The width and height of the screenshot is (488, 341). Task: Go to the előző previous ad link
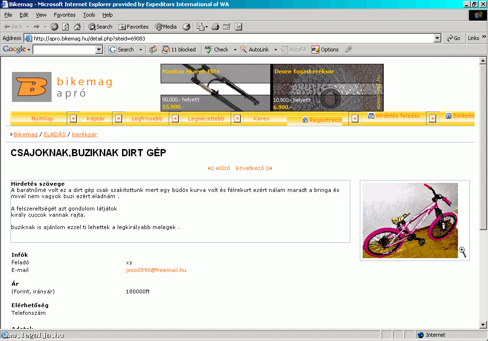point(219,168)
